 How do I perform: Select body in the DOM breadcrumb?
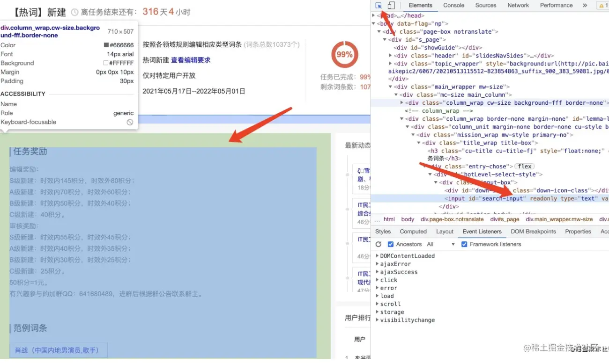408,219
